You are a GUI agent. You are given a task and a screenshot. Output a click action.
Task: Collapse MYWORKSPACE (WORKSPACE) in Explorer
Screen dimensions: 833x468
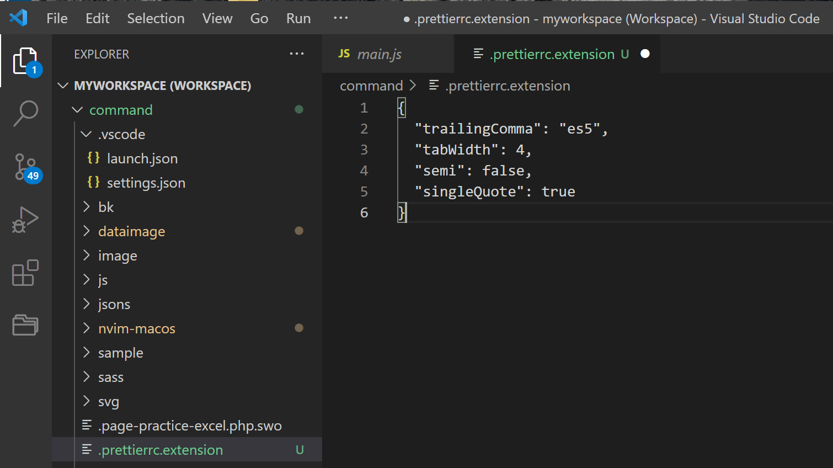[x=63, y=86]
